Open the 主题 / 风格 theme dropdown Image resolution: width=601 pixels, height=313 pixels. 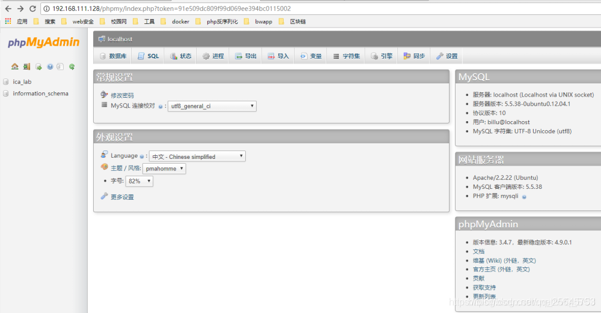pos(164,168)
